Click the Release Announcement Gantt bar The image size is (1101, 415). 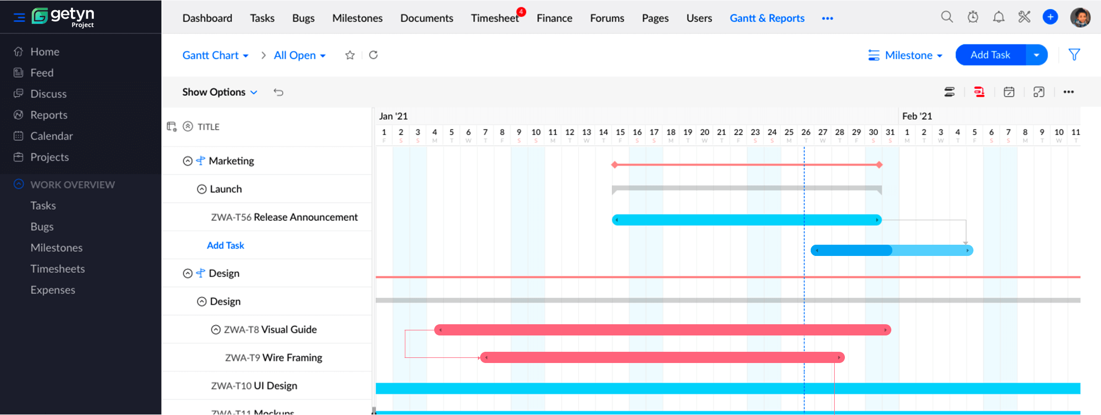(x=746, y=220)
